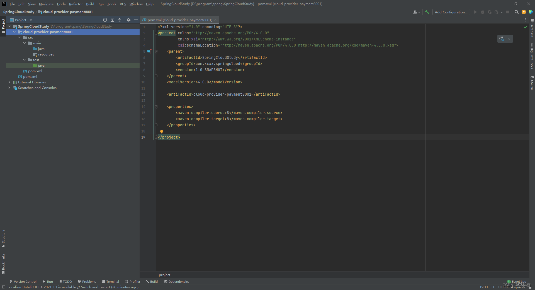Collapse the test folder
The image size is (535, 290).
point(25,60)
